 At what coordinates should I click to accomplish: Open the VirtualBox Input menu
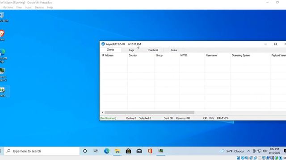[28, 8]
